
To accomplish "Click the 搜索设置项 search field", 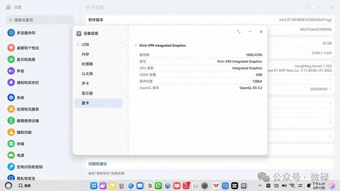I will [x=40, y=20].
